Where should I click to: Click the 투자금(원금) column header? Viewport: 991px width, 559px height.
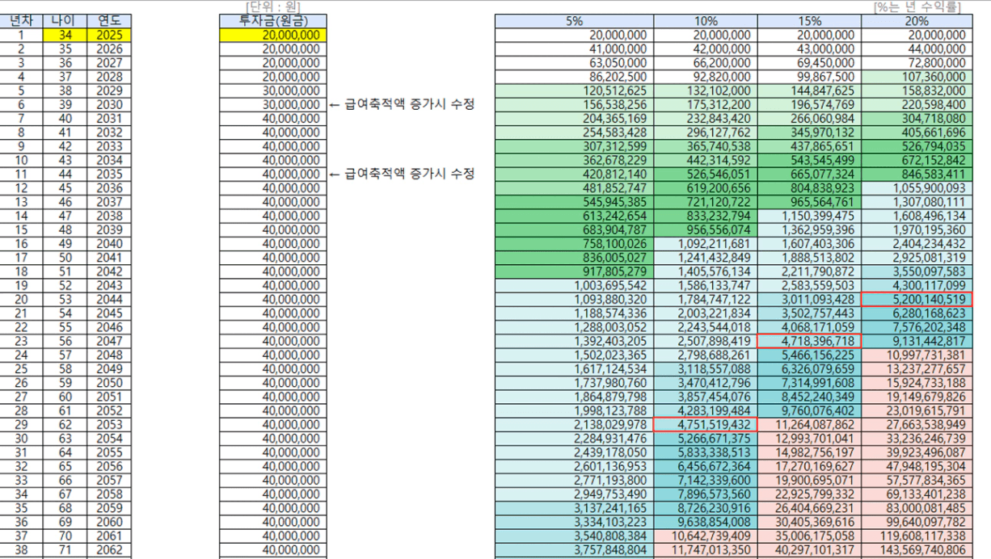(x=273, y=21)
